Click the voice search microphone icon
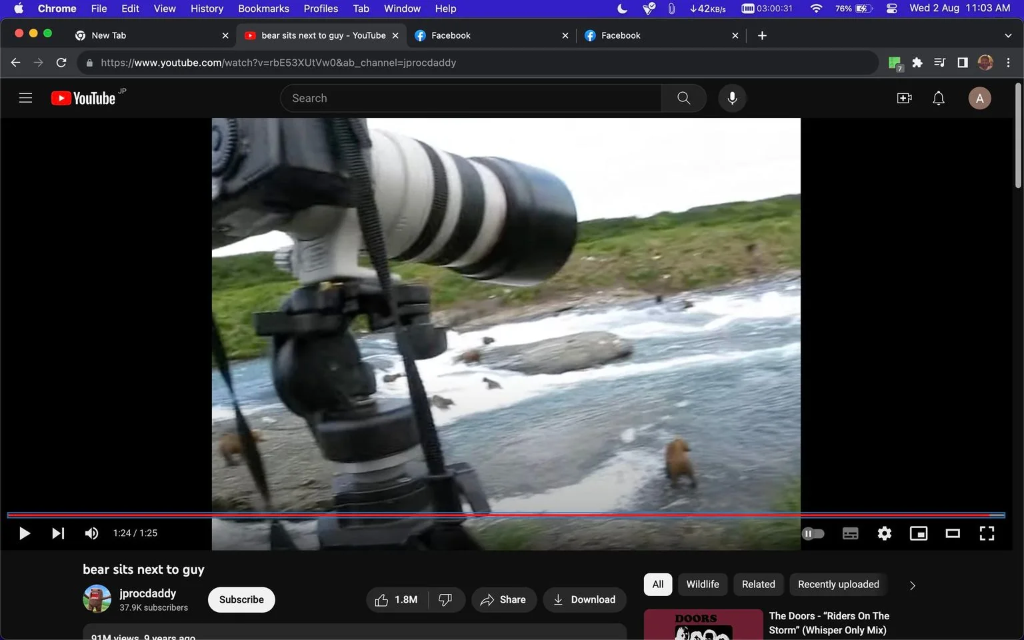 (x=732, y=98)
